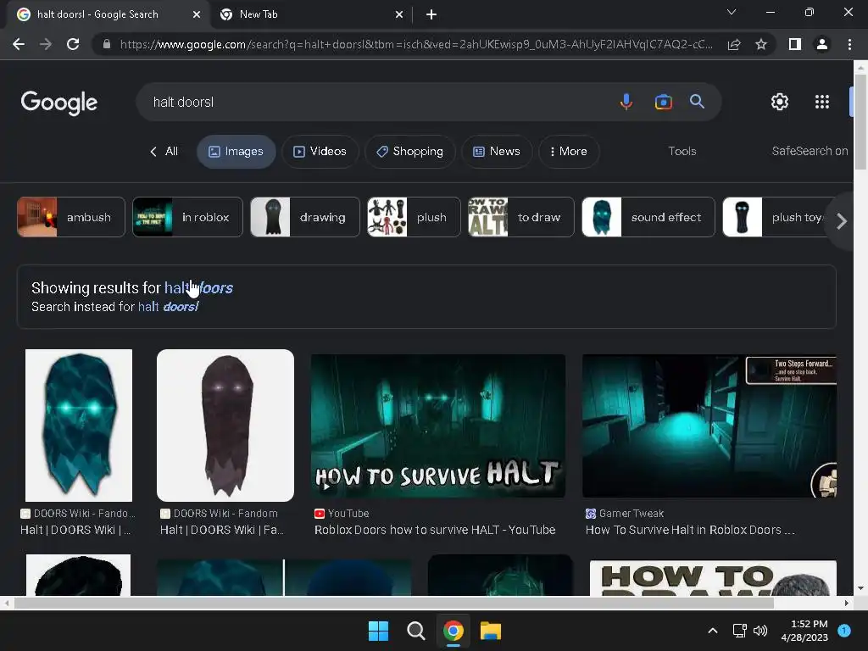Share this page from address bar
868x651 pixels.
pos(734,44)
